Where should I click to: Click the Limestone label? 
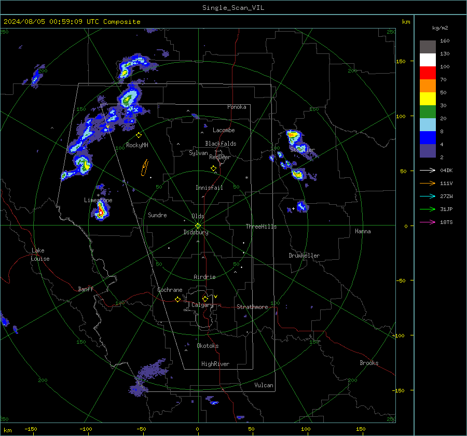coord(98,200)
